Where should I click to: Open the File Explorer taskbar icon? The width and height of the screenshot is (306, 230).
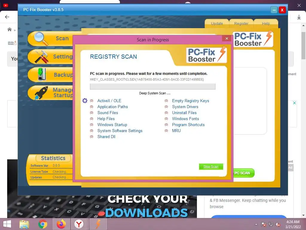[24, 224]
